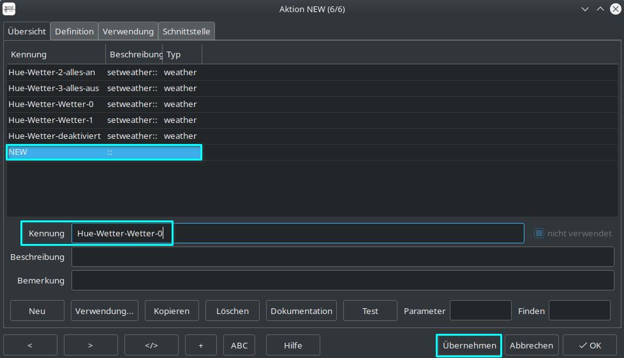
Task: Open the XML '</>' view button
Action: (151, 345)
